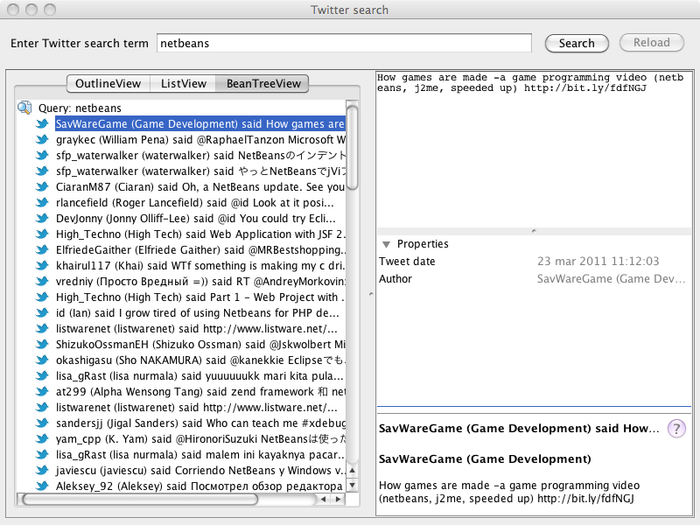The height and width of the screenshot is (525, 700).
Task: Click the bird icon beside sandersjj tweet
Action: coord(42,423)
